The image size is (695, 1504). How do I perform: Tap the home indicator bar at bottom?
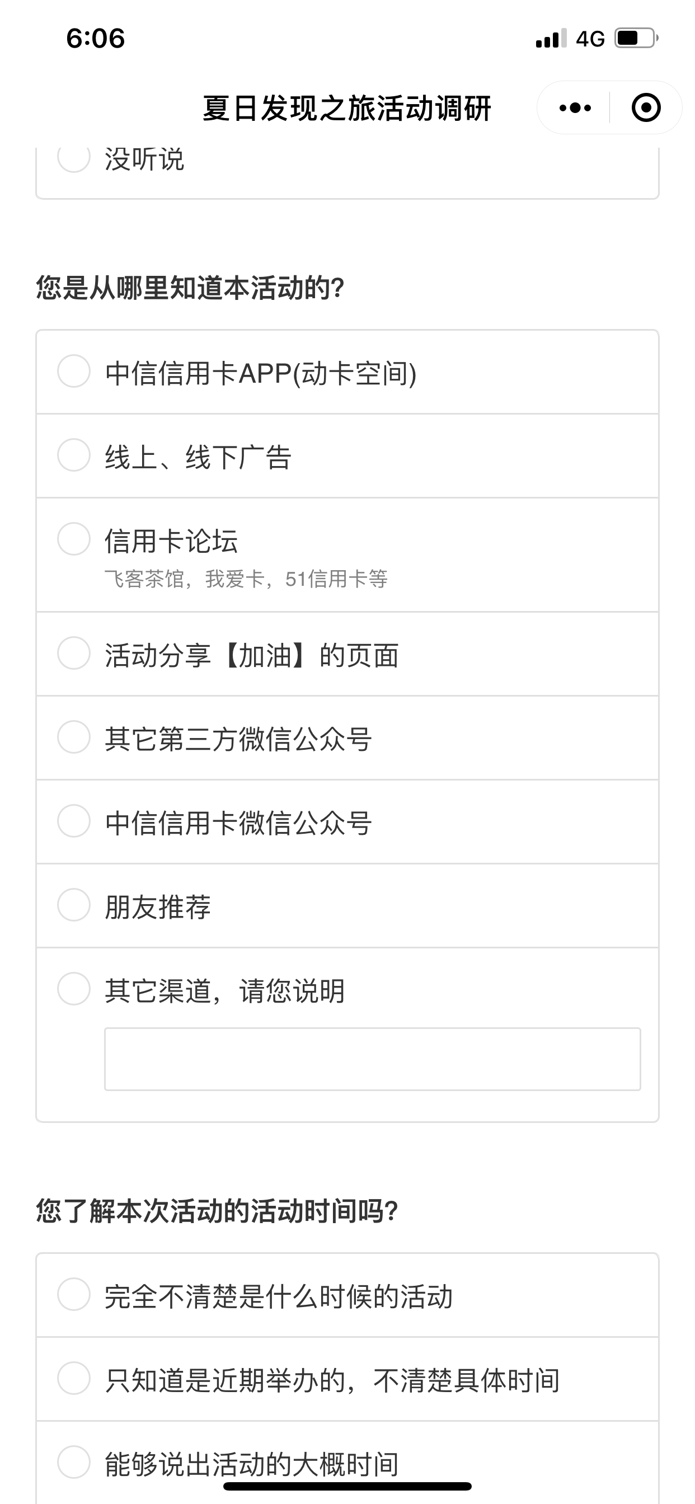(347, 1486)
